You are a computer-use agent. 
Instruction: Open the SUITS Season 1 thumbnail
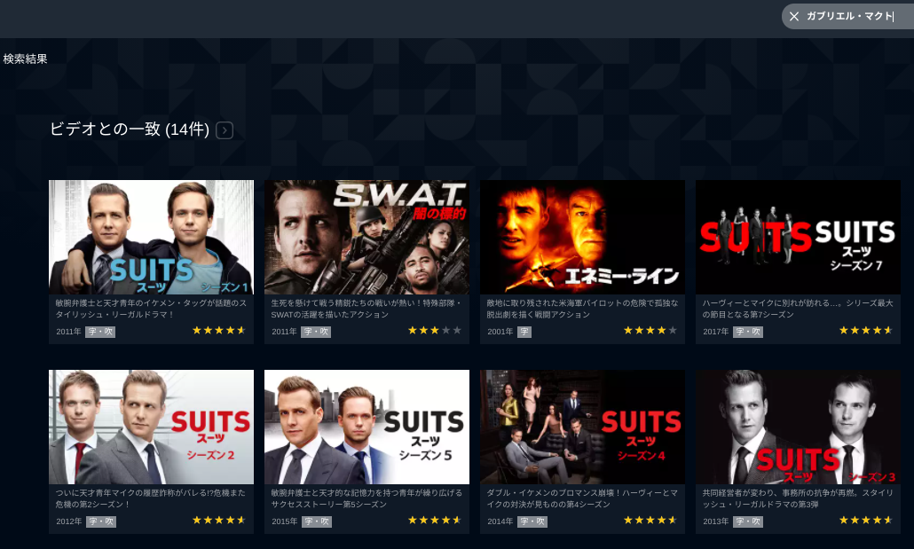click(x=151, y=237)
